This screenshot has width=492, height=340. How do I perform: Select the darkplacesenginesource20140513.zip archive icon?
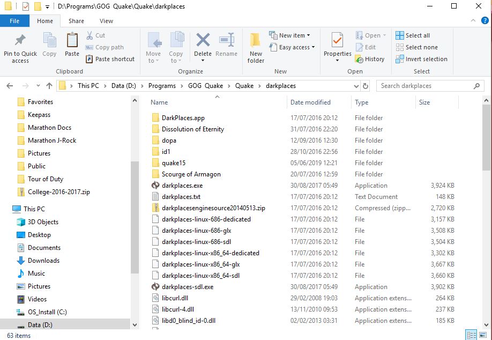[155, 208]
